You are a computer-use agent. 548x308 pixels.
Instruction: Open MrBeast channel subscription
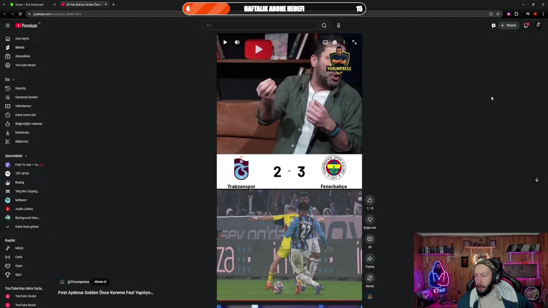click(x=21, y=200)
